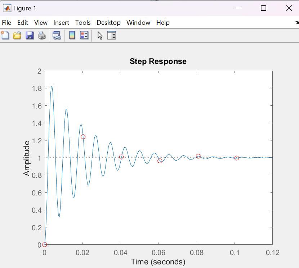Click the Step Response plot title
Screen dimensions: 299x268
(158, 61)
